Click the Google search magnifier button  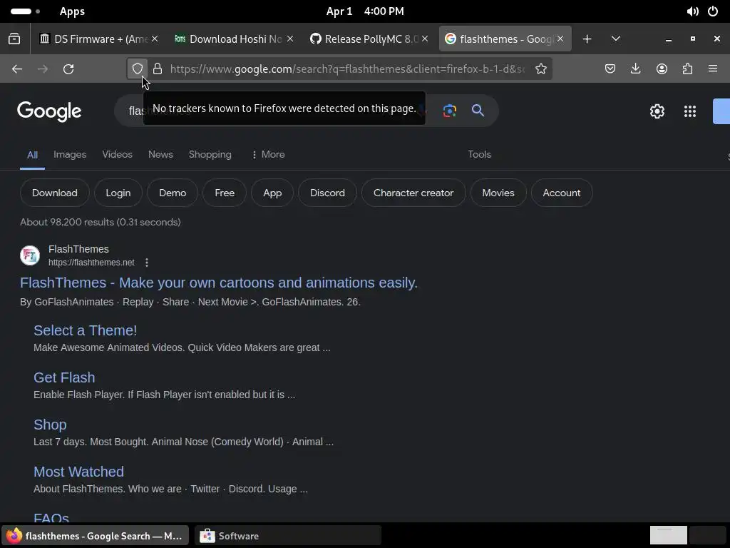[478, 111]
